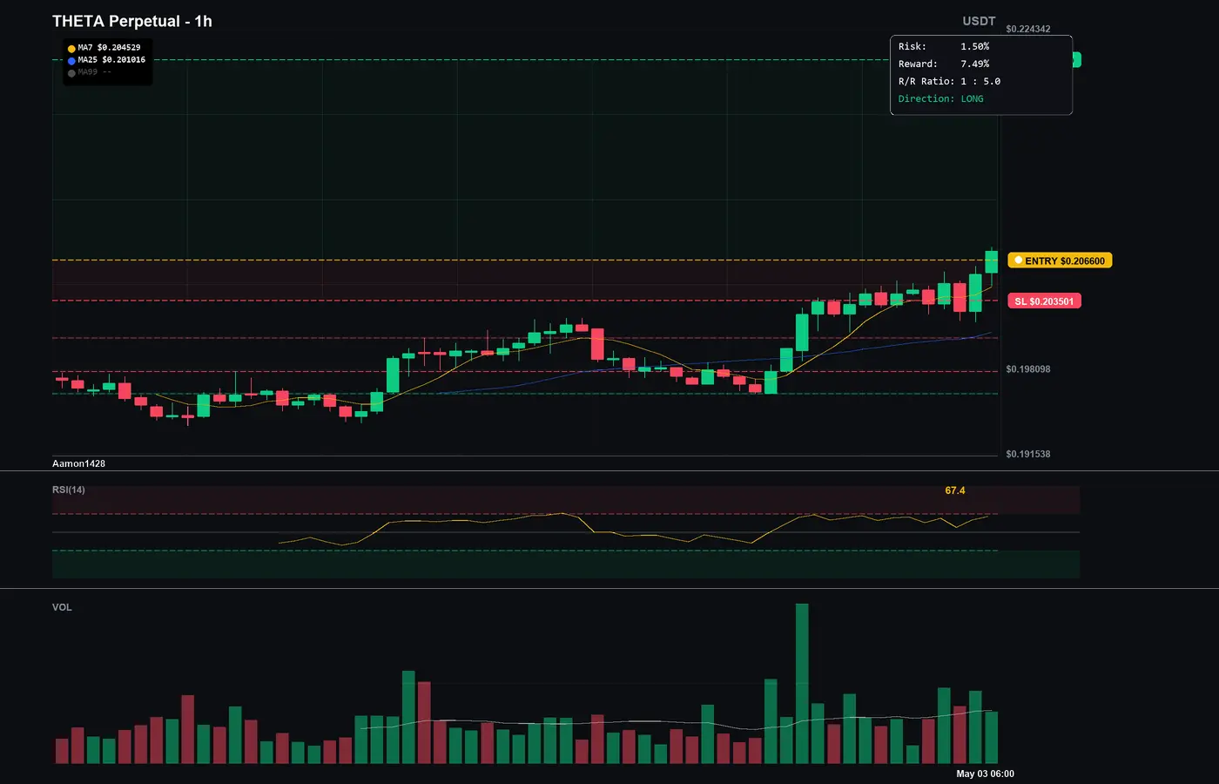
Task: Click the THETA Perpetual - 1h chart title
Action: tap(132, 21)
